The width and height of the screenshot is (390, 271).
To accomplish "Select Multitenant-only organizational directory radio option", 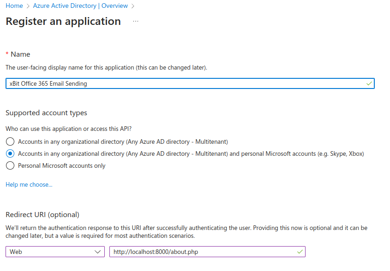I will coord(10,141).
